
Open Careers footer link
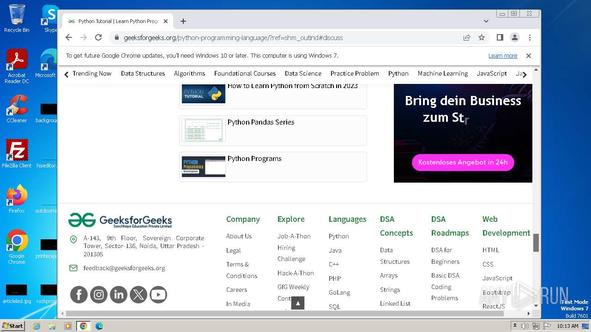point(236,290)
